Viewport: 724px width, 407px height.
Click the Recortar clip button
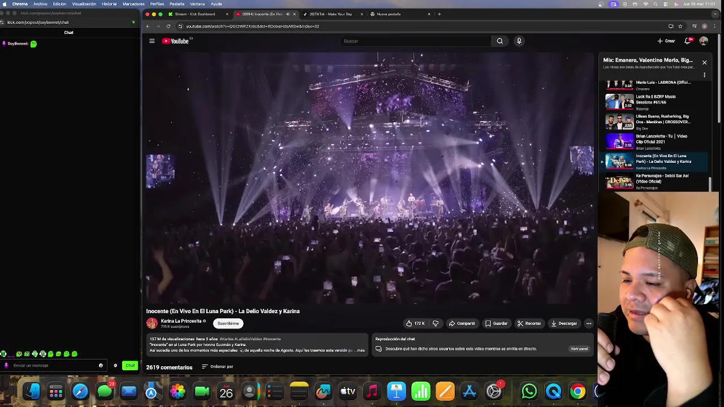click(529, 323)
